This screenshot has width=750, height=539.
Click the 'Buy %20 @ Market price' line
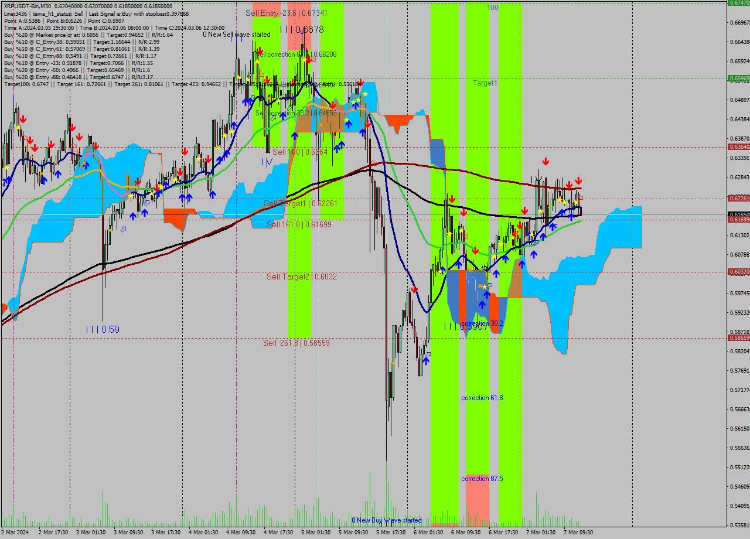click(88, 35)
